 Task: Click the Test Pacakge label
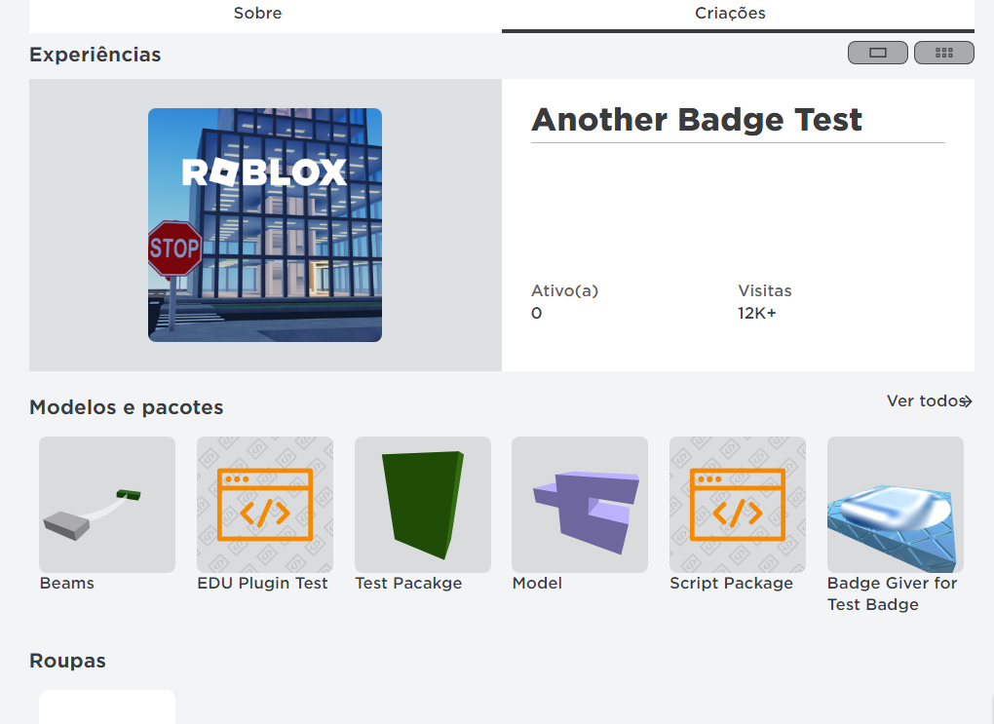(x=409, y=584)
